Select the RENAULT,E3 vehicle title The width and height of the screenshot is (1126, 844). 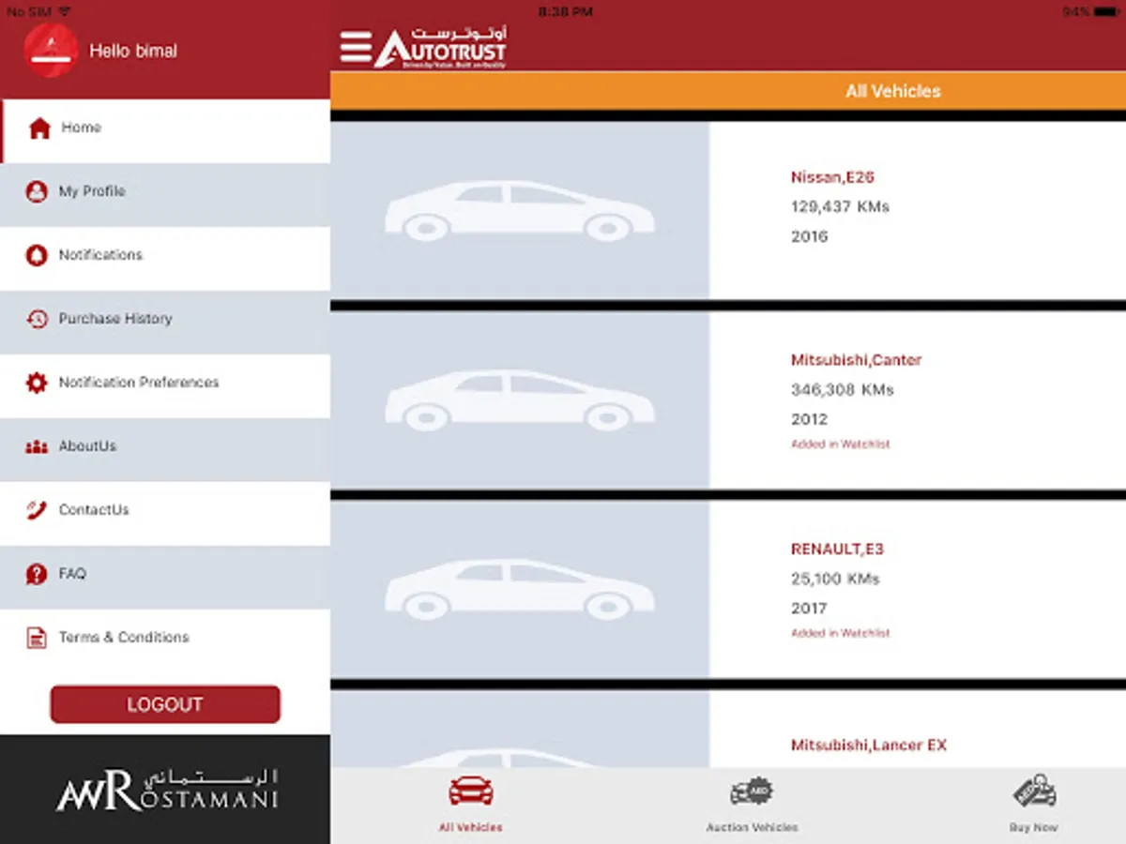pyautogui.click(x=837, y=550)
